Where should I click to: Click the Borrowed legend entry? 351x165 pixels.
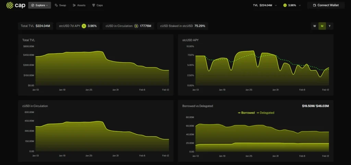[246, 113]
